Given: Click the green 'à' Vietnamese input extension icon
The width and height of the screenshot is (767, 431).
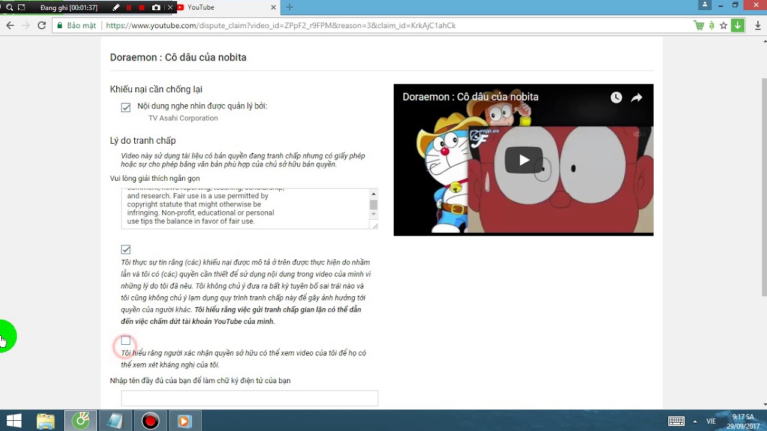Looking at the screenshot, I should (711, 25).
